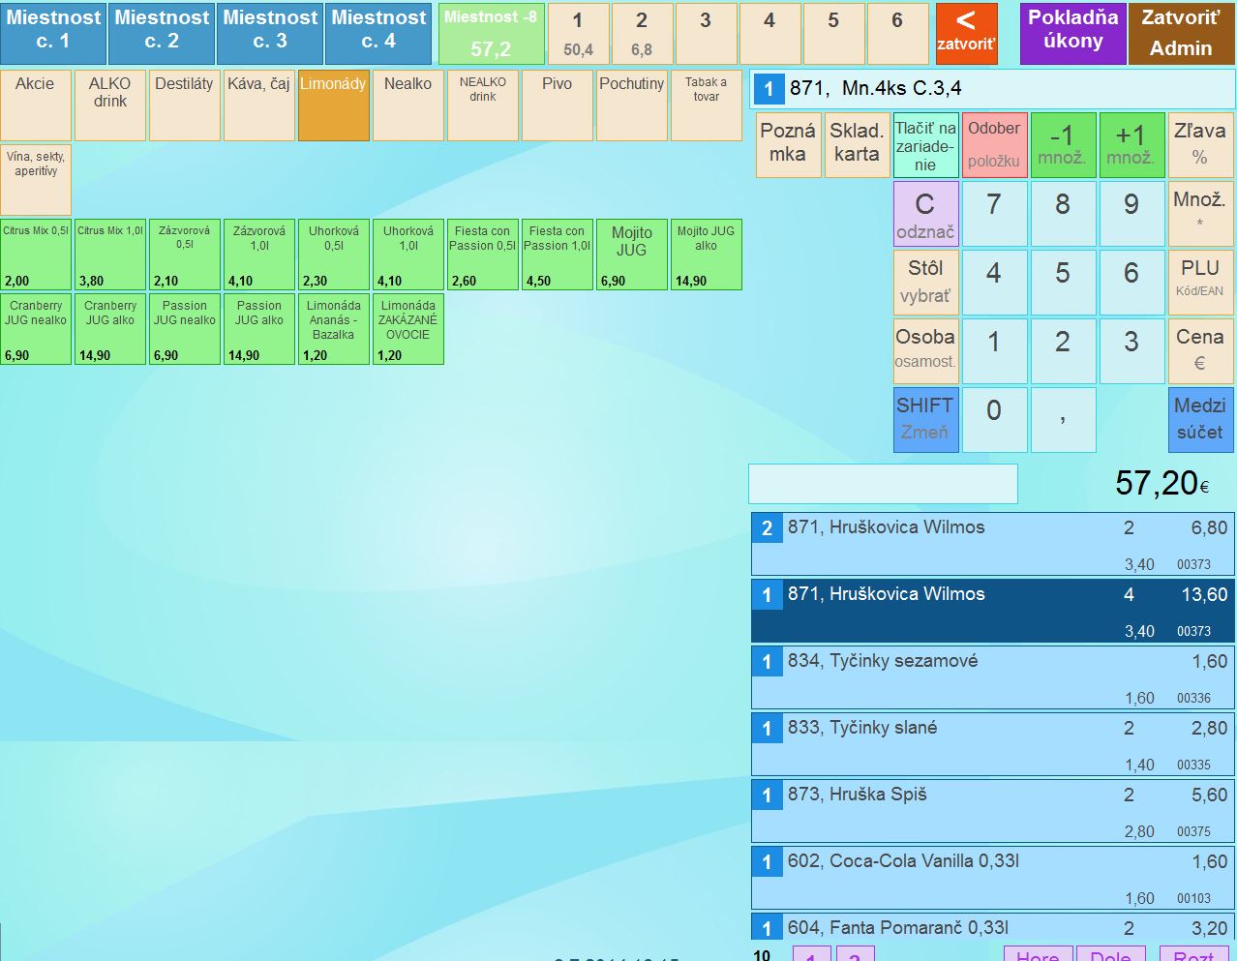Click the empty input field beside total

pyautogui.click(x=883, y=484)
